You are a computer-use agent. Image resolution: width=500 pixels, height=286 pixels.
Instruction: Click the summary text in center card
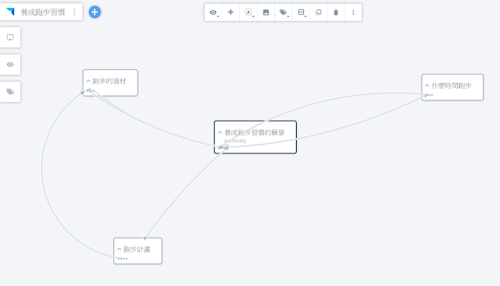pos(235,140)
